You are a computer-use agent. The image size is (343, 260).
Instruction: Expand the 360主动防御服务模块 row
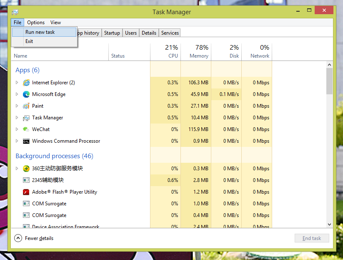tap(17, 169)
